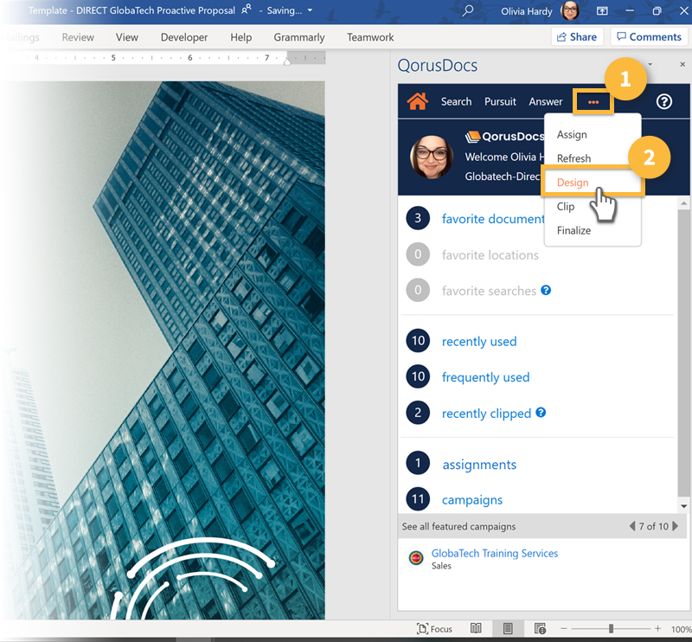The height and width of the screenshot is (642, 692).
Task: Open assignments list
Action: point(479,464)
